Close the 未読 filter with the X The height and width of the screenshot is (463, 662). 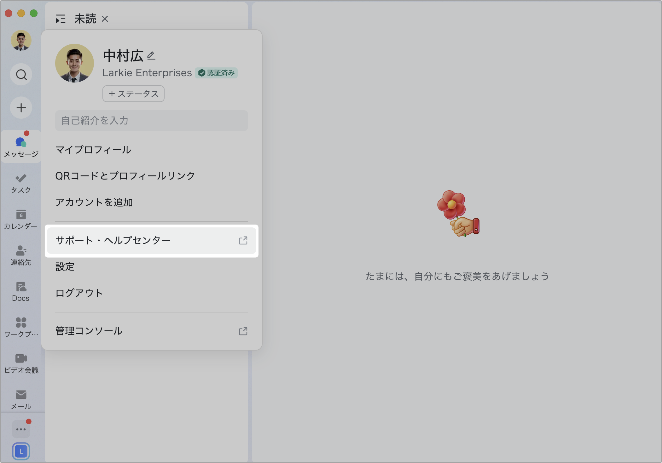pos(105,19)
